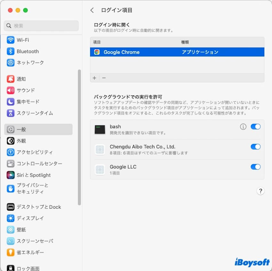Turn off Chengdu Aibo Tech background toggle
This screenshot has width=272, height=271.
(255, 147)
